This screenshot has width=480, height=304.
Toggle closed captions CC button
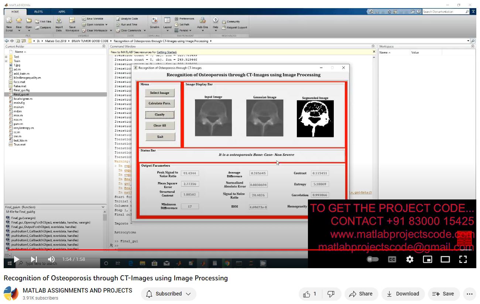(x=392, y=259)
